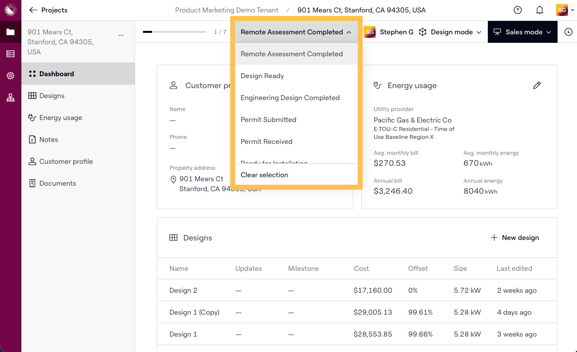Screen dimensions: 577x352
Task: Click the 5.72 kW size cell
Action: click(467, 290)
